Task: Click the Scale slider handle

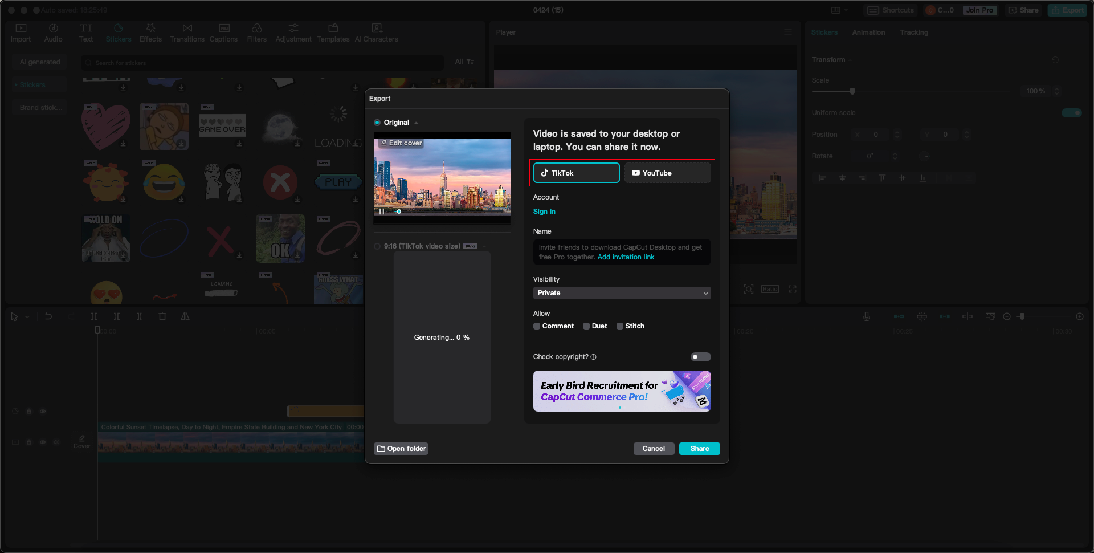Action: point(852,91)
